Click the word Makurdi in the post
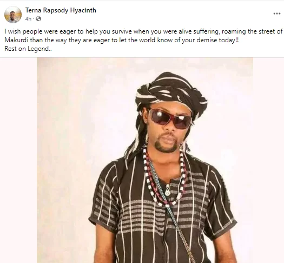Viewport: 284px width, 263px height. [16, 40]
